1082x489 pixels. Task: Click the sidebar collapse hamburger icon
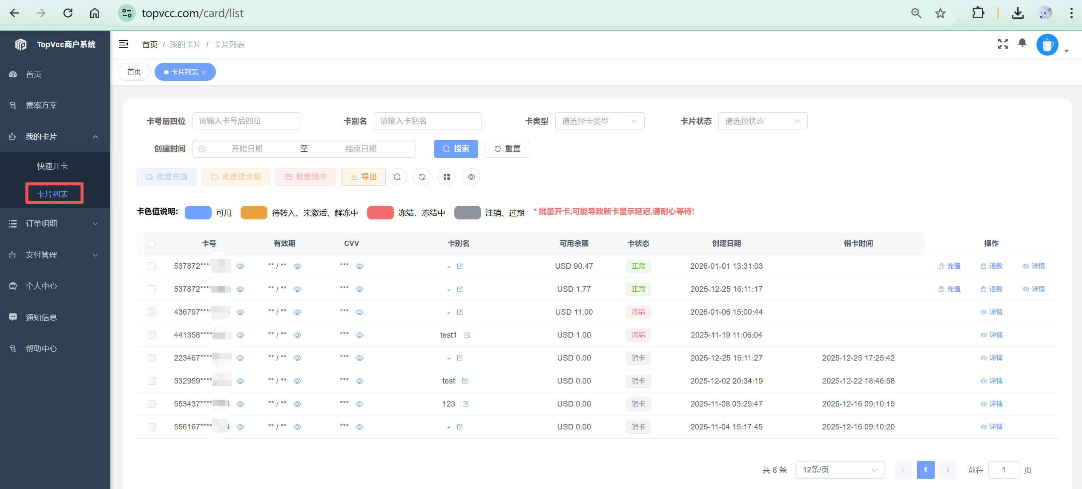click(123, 44)
